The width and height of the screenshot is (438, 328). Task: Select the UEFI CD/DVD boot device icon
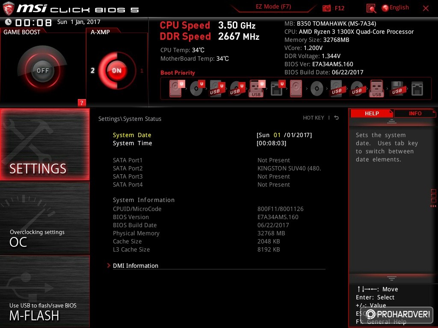tap(197, 88)
